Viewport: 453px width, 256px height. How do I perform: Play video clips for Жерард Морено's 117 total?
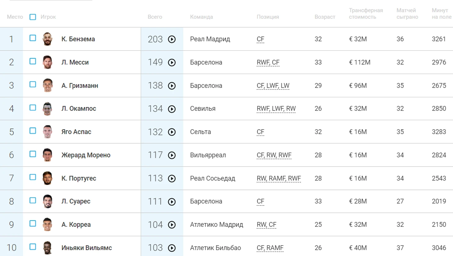(172, 155)
